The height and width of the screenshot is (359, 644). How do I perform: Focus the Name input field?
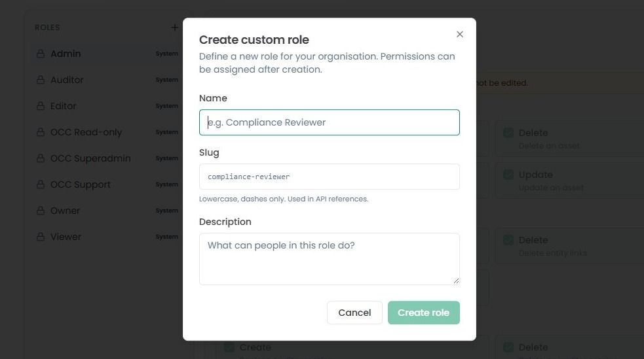click(x=330, y=122)
